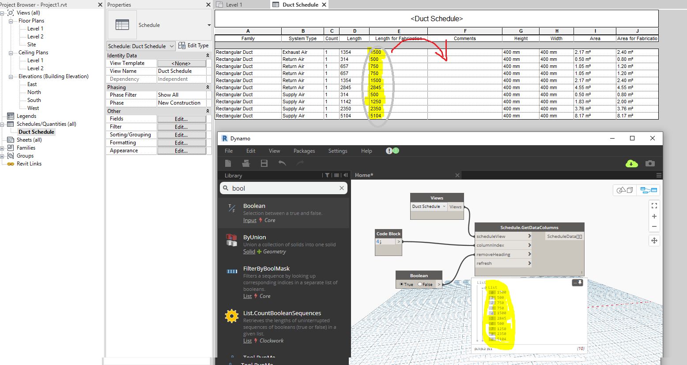This screenshot has height=365, width=687.
Task: Click Sorting/Grouping Edit... button
Action: pyautogui.click(x=181, y=135)
